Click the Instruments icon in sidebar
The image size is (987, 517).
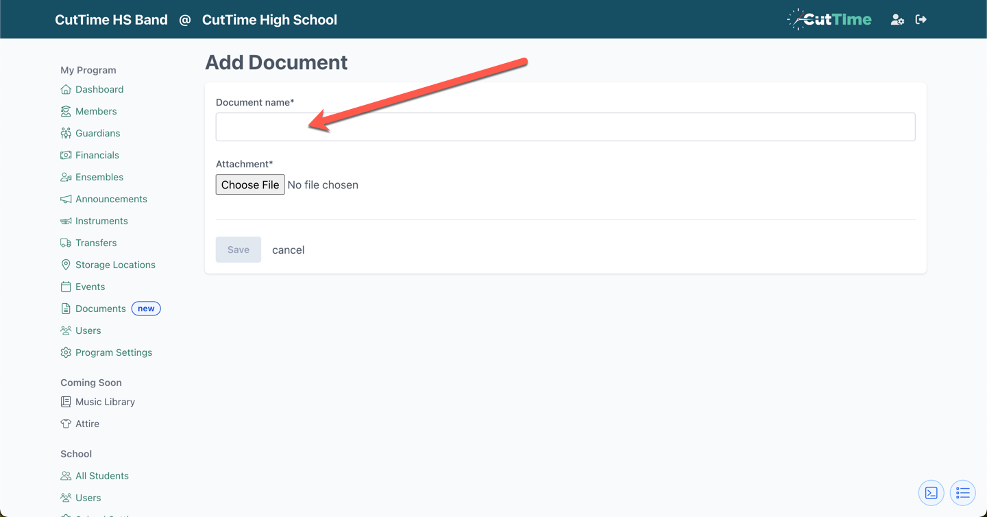[x=65, y=221]
